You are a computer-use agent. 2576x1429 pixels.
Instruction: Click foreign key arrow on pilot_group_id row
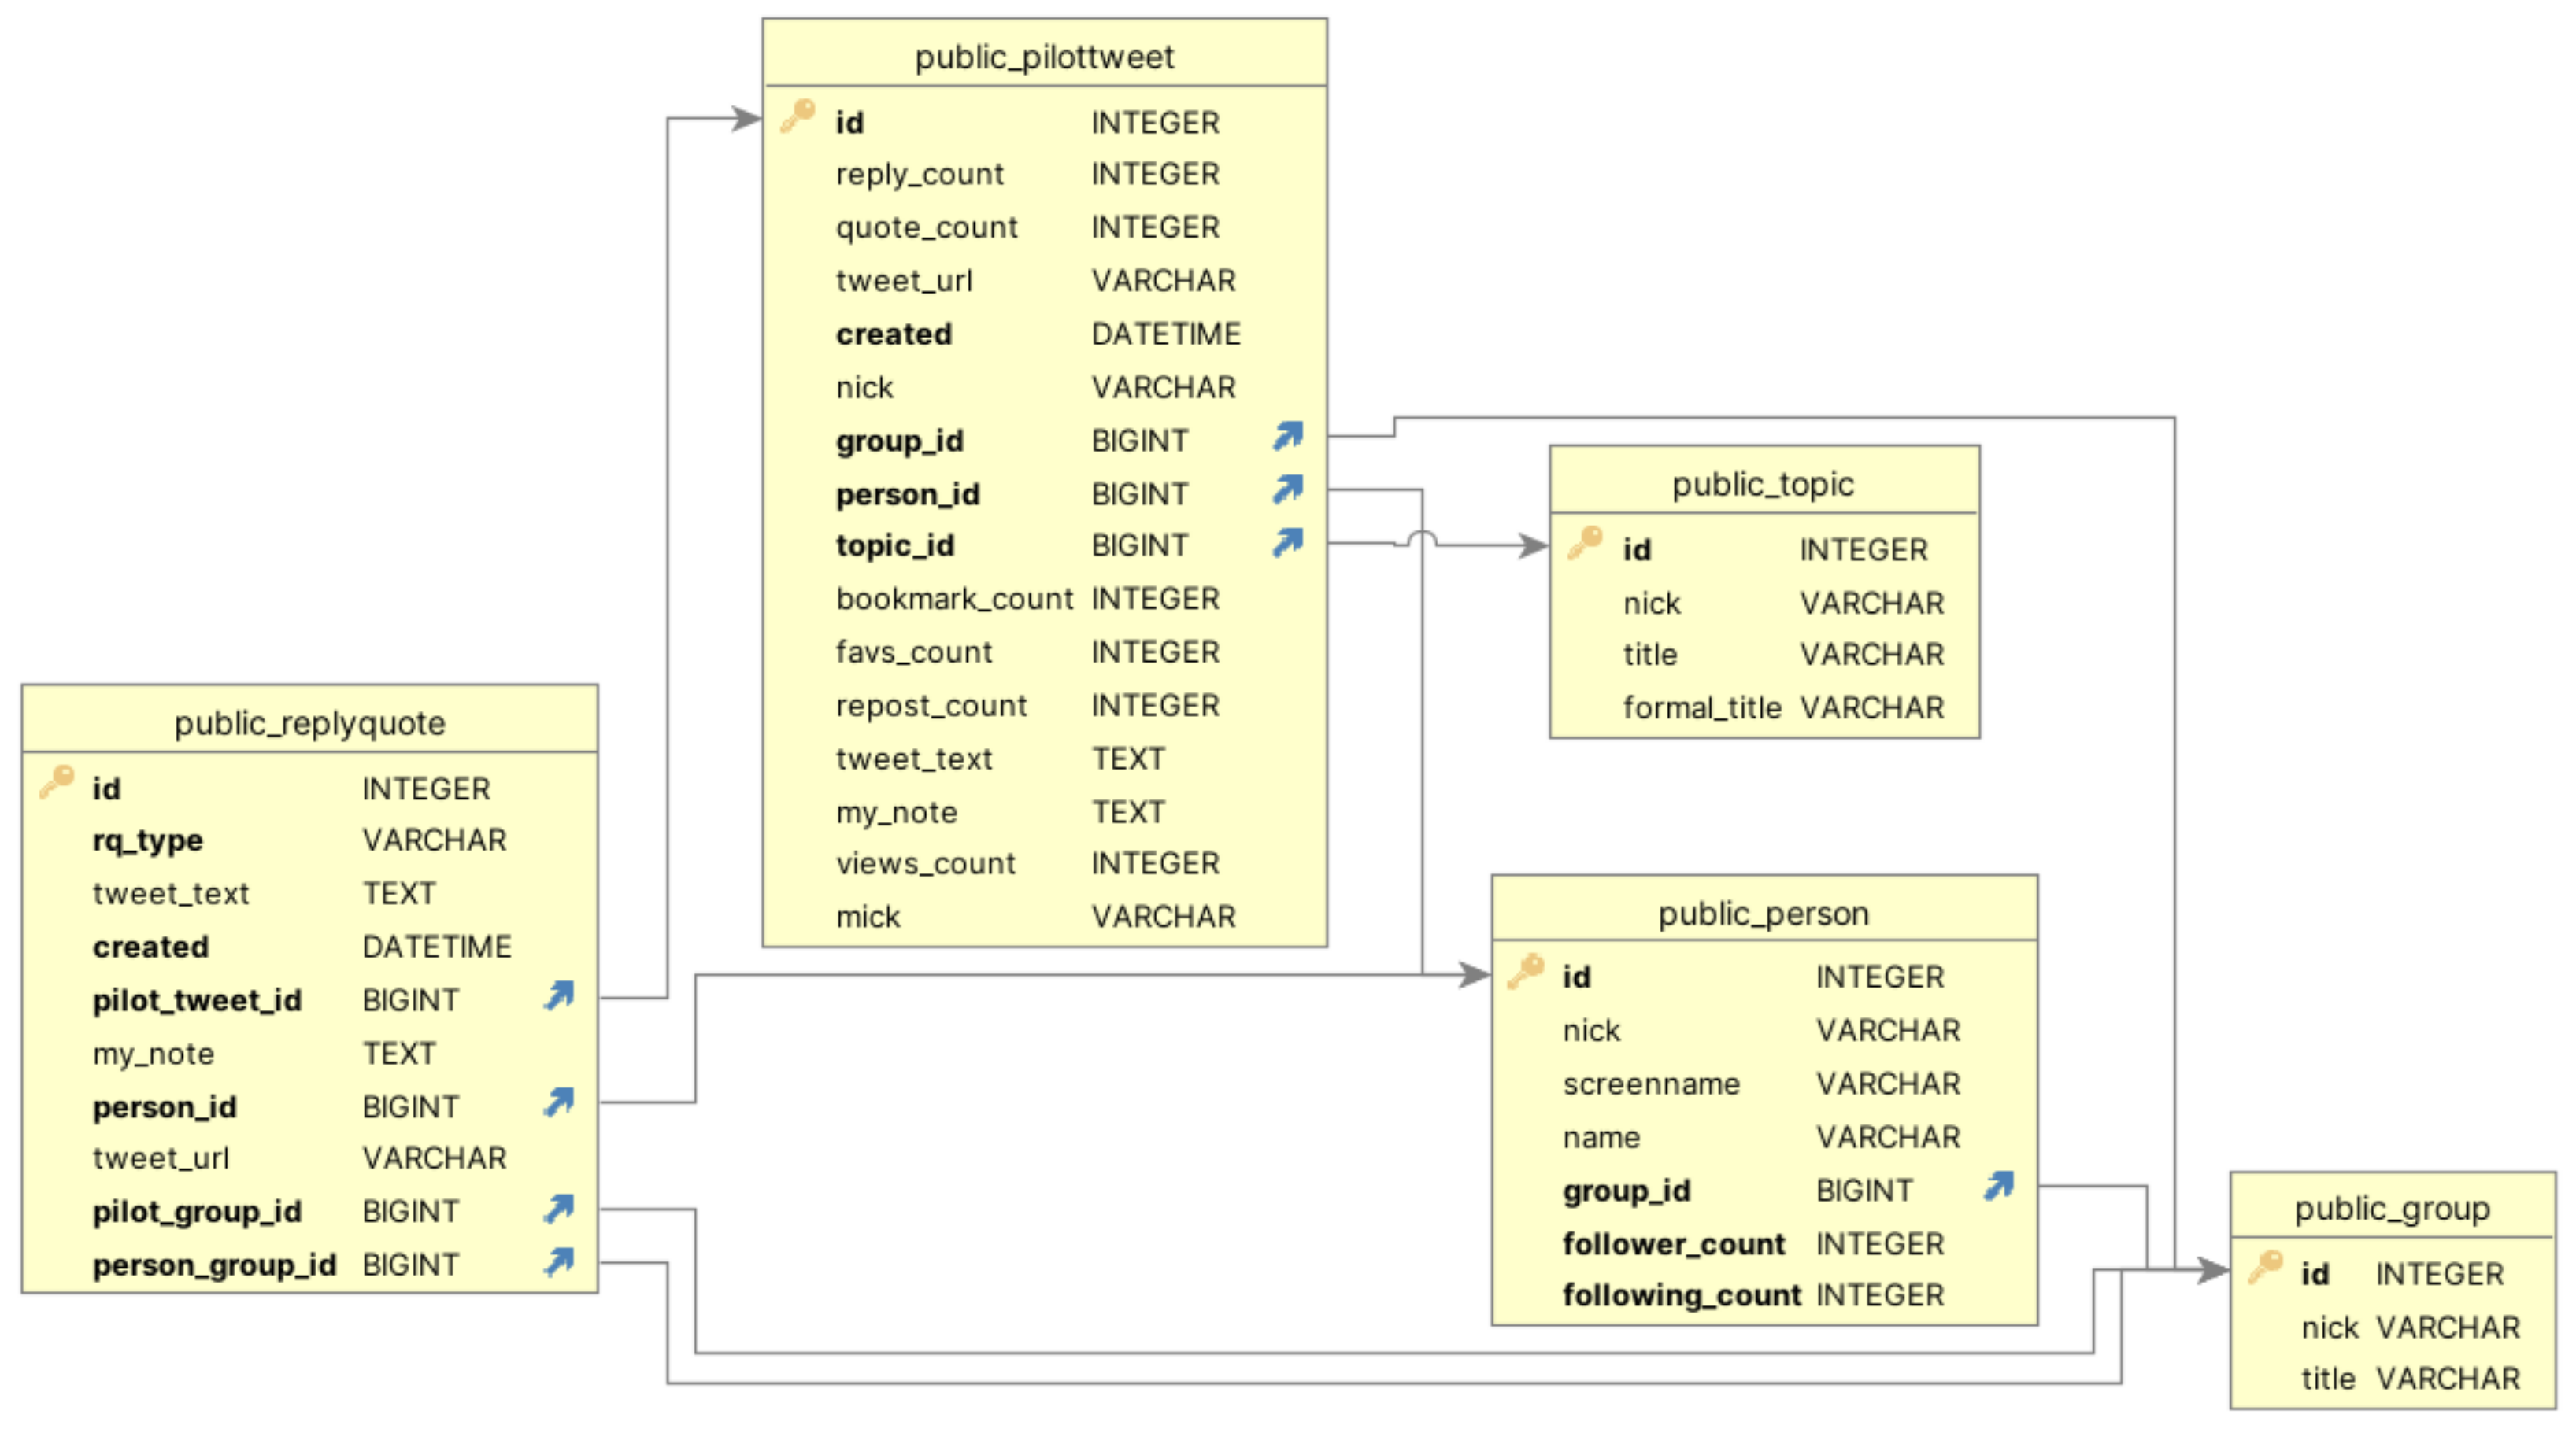tap(559, 1209)
